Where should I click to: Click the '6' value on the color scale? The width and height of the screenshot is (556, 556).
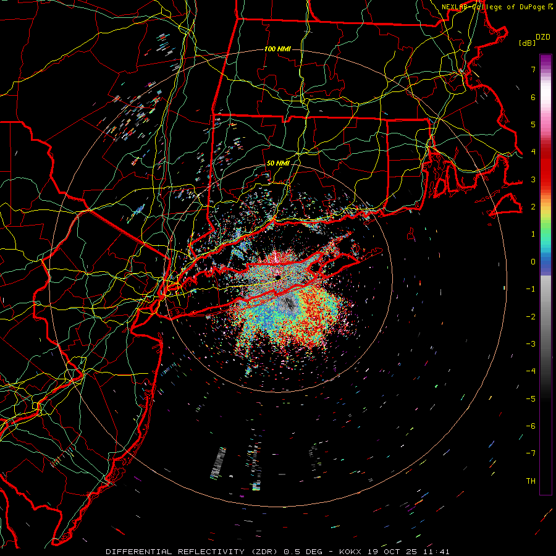(533, 97)
